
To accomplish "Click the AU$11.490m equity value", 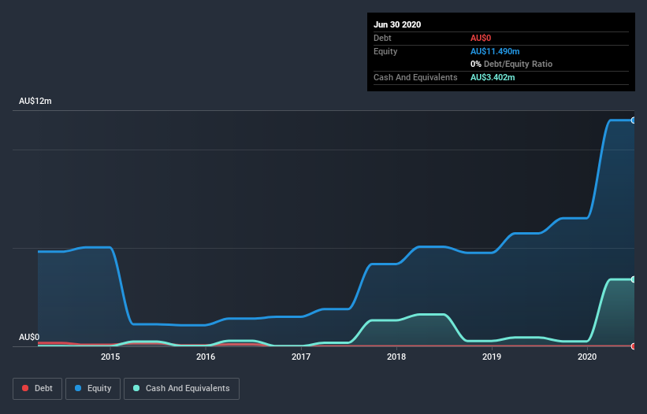I will [x=495, y=51].
